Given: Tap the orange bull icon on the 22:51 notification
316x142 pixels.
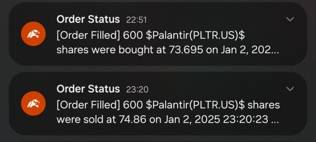Looking at the screenshot, I should pos(33,34).
